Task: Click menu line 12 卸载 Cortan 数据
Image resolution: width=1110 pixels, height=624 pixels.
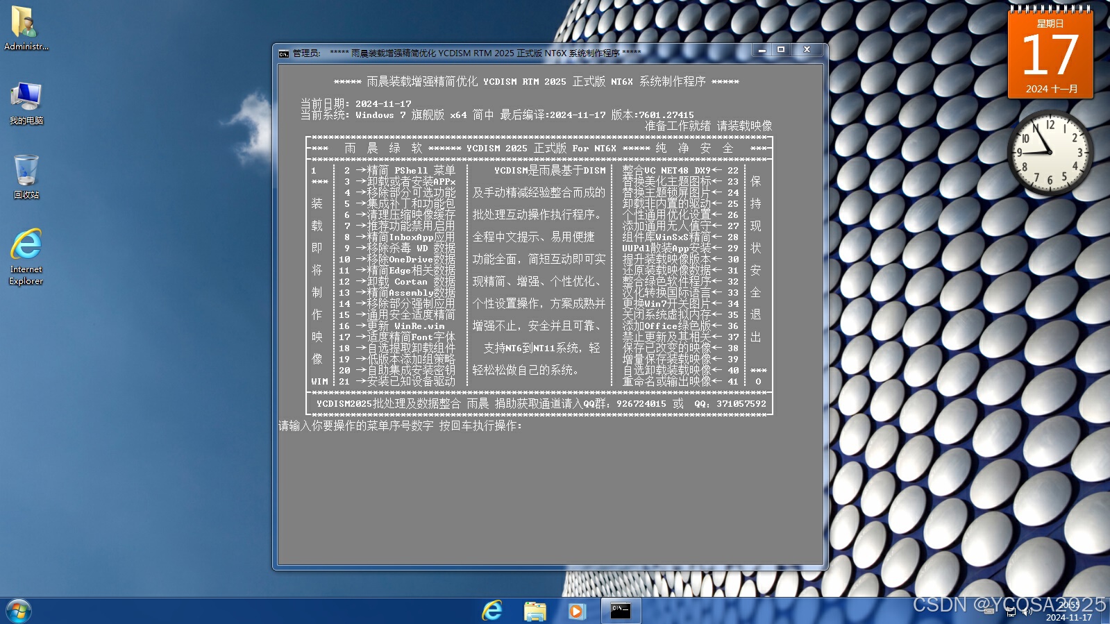Action: (397, 281)
